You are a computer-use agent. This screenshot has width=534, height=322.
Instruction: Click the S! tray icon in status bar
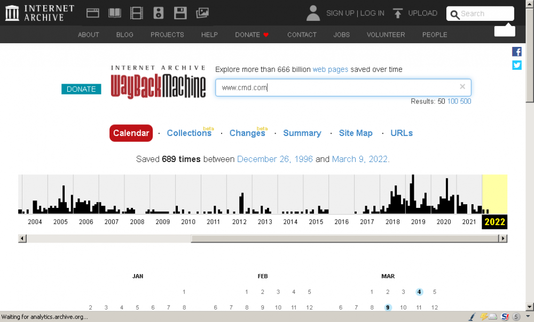505,317
